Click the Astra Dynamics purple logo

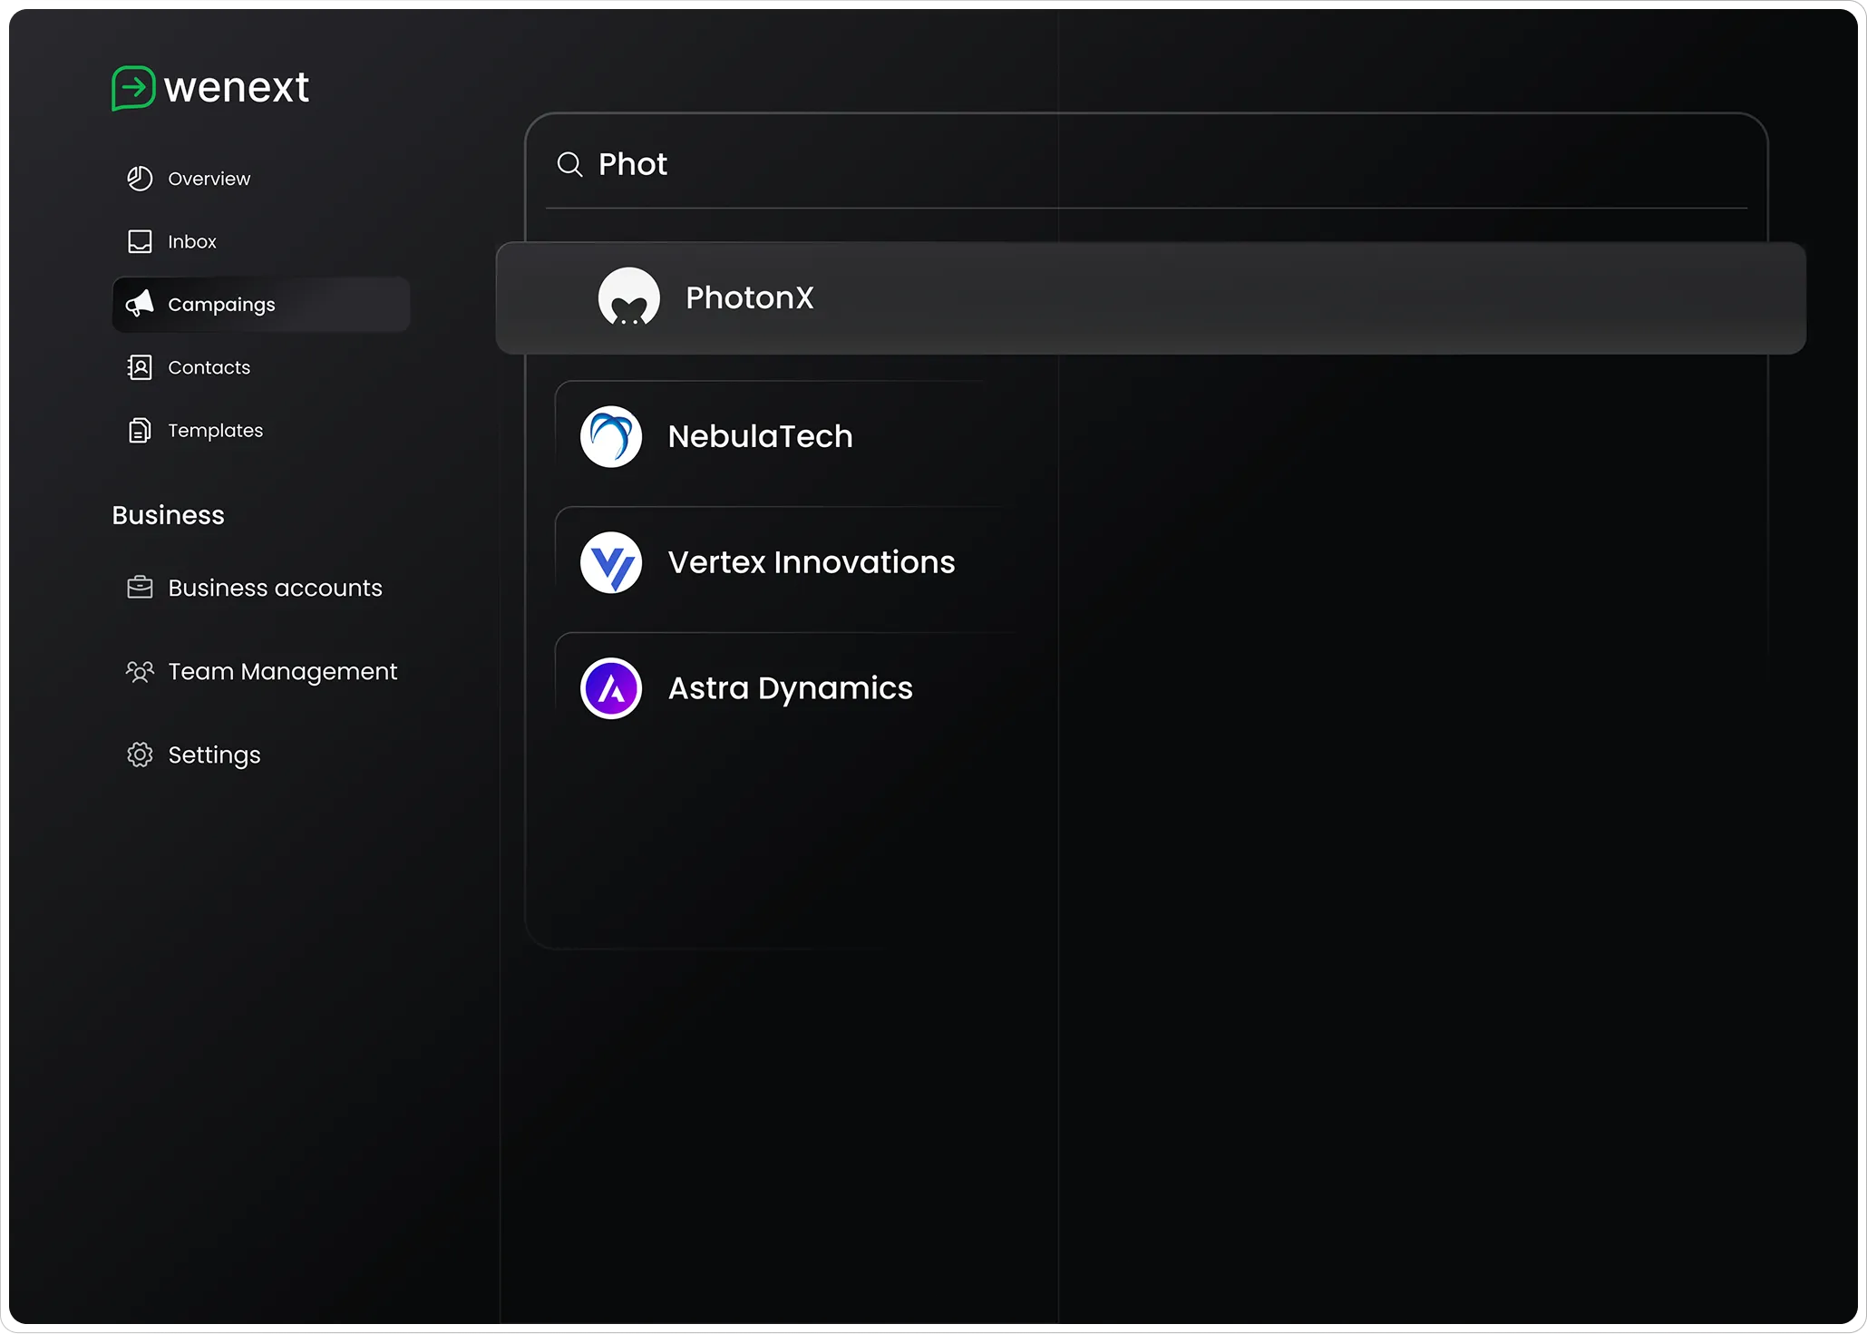pos(611,688)
